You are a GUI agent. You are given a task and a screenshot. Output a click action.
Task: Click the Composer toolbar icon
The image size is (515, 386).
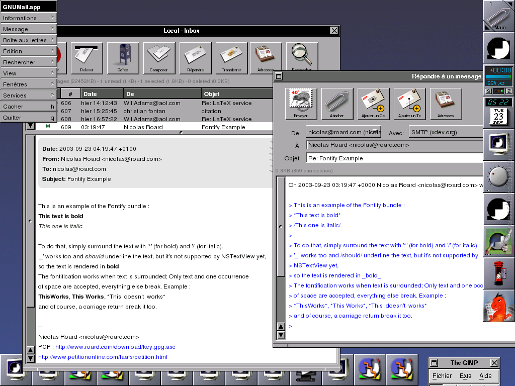click(x=159, y=58)
